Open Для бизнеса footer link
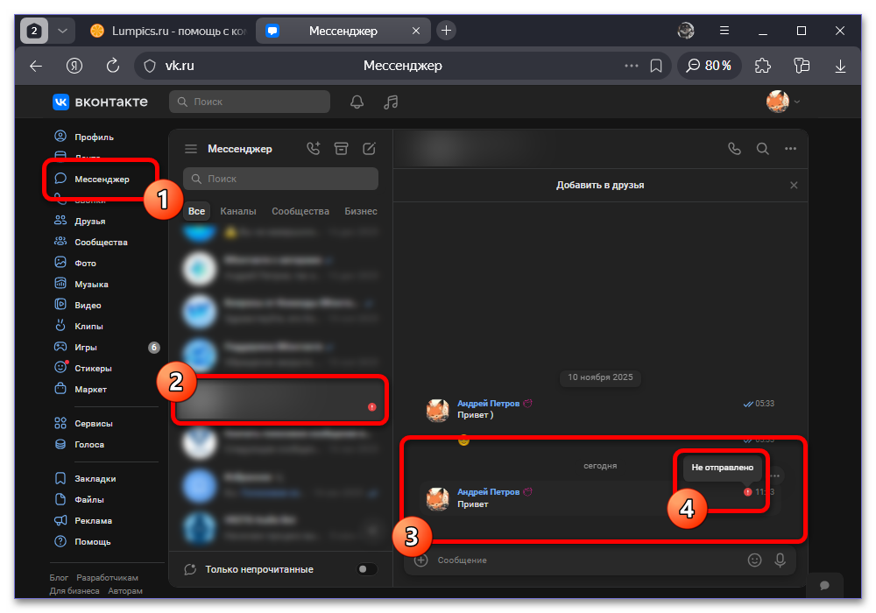This screenshot has height=613, width=876. (x=74, y=590)
